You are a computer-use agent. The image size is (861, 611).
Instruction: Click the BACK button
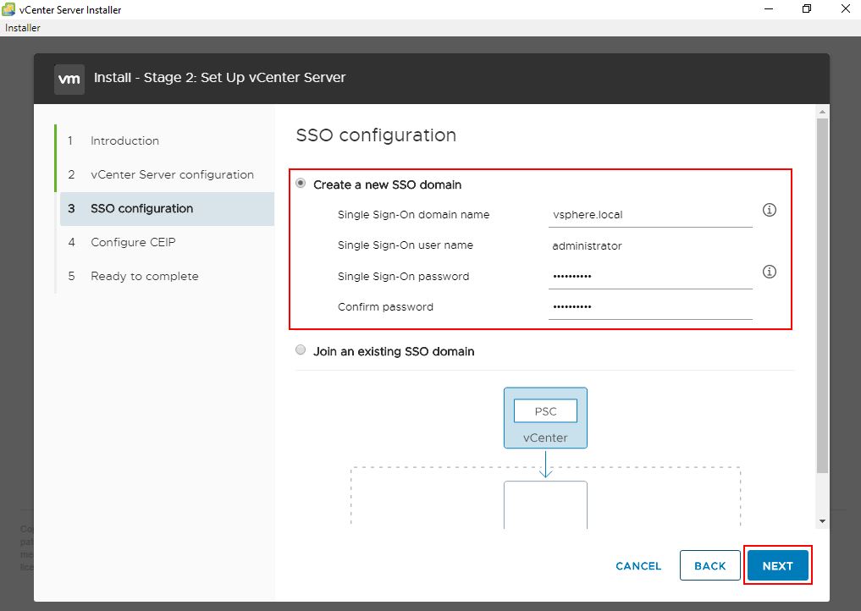click(x=710, y=565)
